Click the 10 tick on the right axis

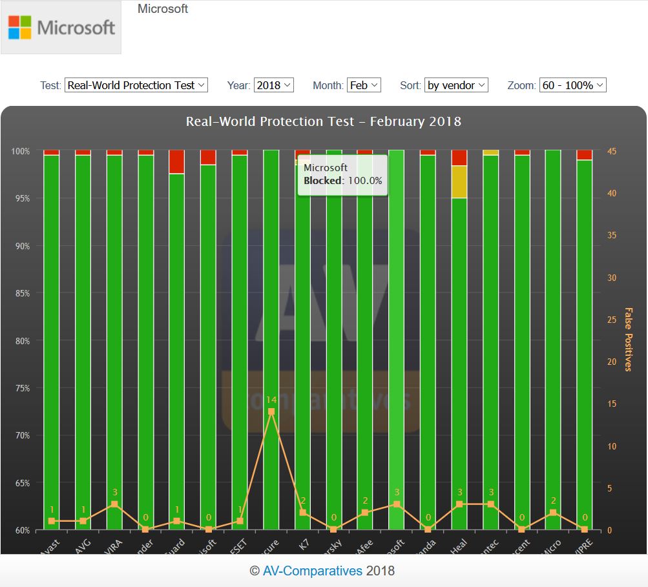point(612,446)
